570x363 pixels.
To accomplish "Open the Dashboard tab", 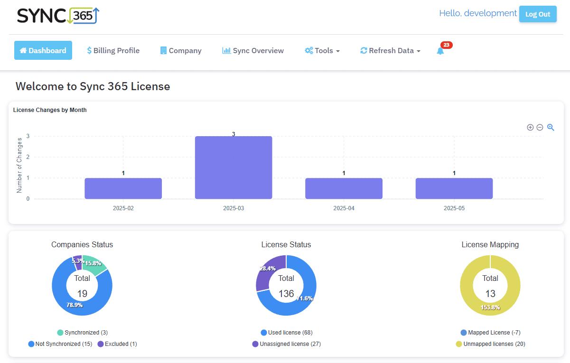I will click(x=43, y=50).
